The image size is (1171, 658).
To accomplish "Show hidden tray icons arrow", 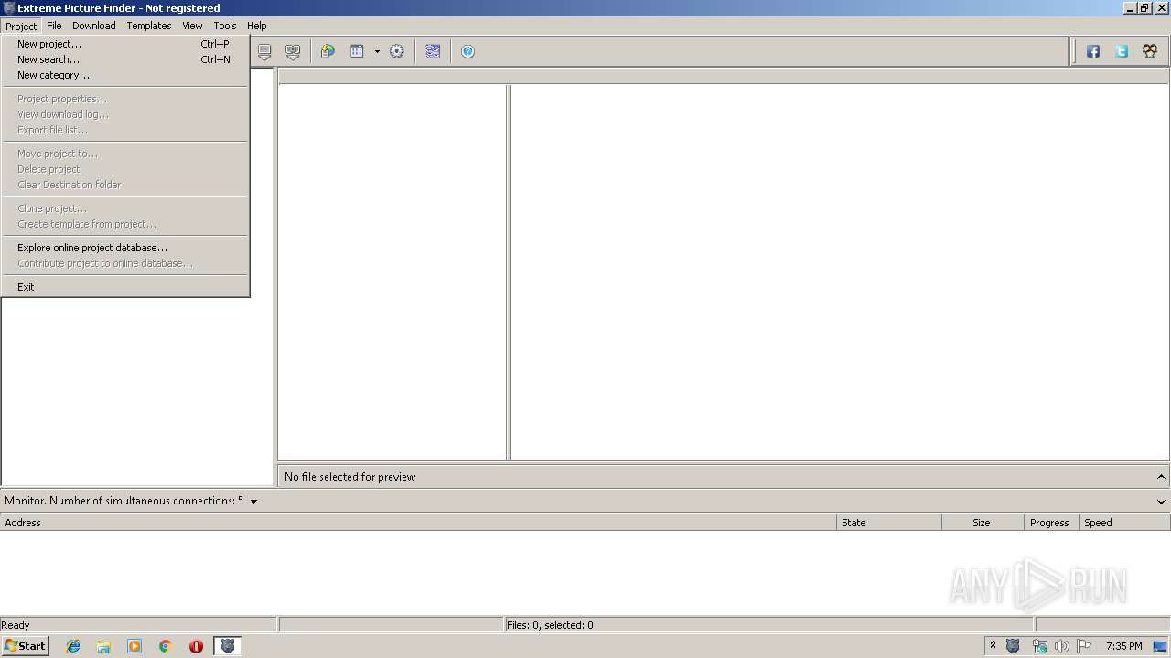I will pyautogui.click(x=993, y=646).
